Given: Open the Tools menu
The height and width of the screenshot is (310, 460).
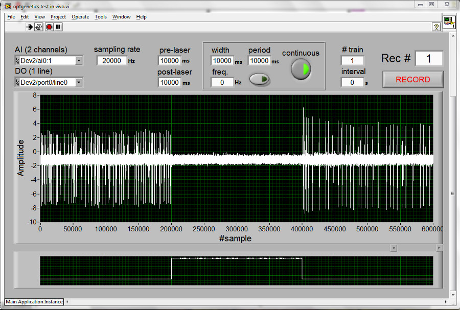Looking at the screenshot, I should tap(101, 17).
